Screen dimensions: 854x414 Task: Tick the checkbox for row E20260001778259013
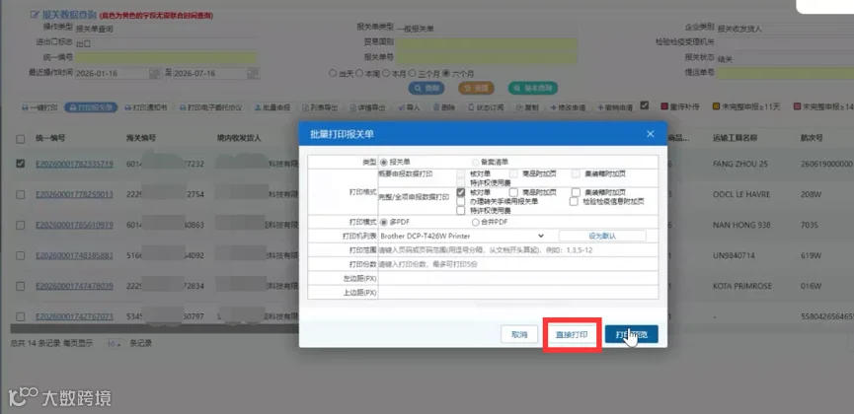coord(20,194)
